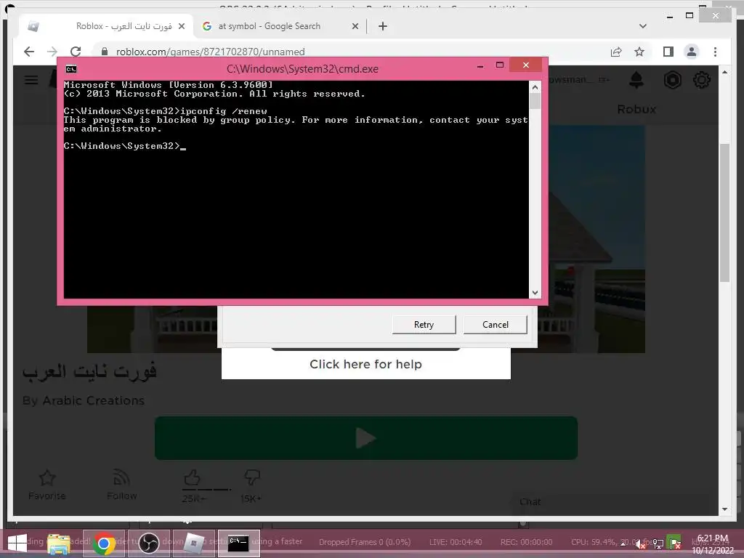Like the game with thumbs up
Screen dimensions: 744x558
point(192,477)
